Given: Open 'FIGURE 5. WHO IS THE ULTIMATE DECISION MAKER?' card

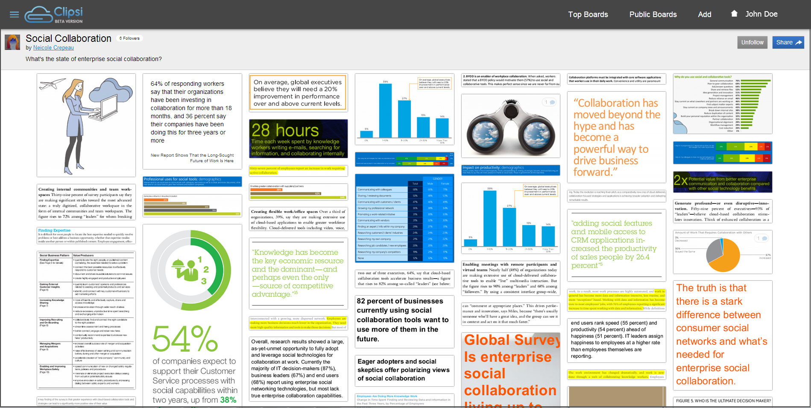Looking at the screenshot, I should 723,402.
